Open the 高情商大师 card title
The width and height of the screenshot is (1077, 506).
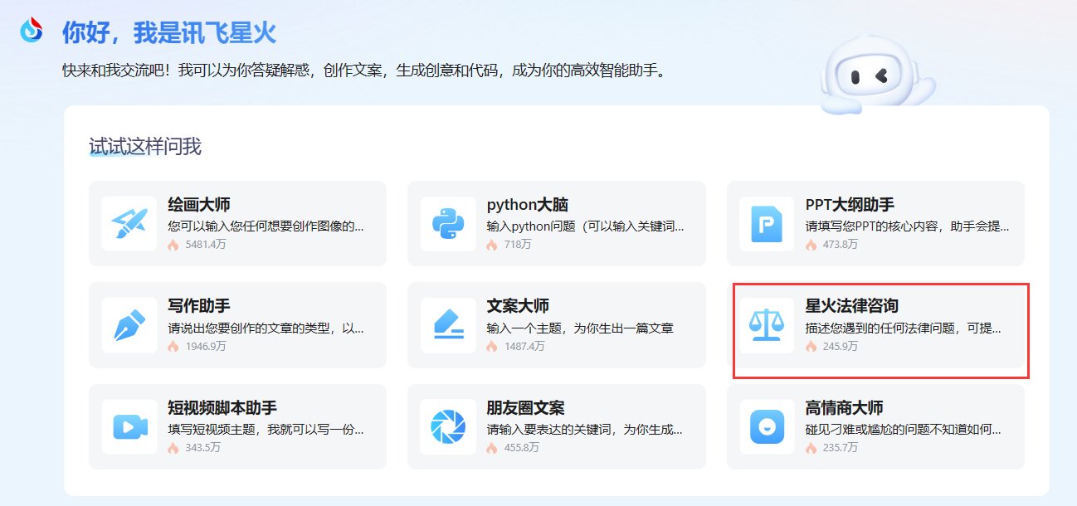pos(844,408)
